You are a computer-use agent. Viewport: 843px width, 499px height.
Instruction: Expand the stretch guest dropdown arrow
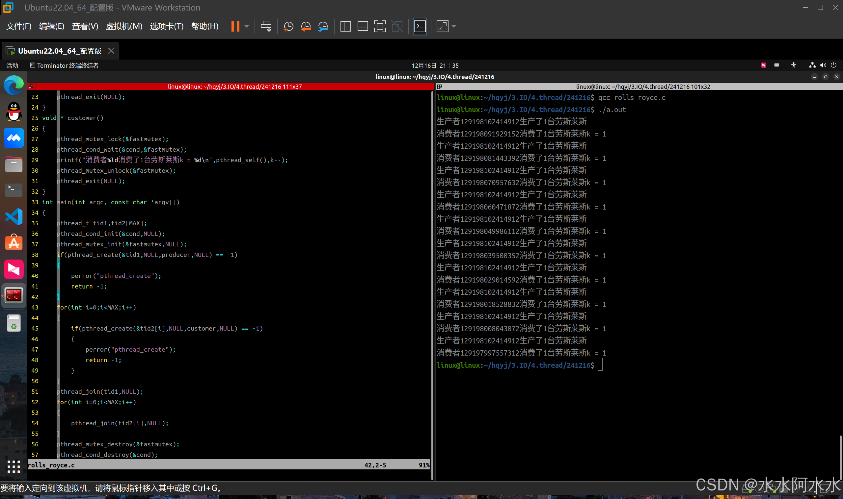(454, 26)
